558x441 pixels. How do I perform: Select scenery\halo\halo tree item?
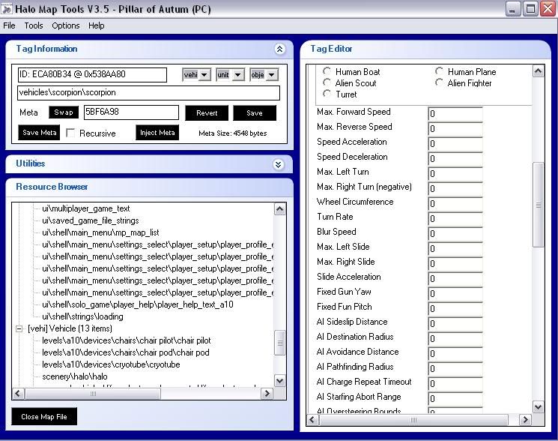[x=75, y=376]
